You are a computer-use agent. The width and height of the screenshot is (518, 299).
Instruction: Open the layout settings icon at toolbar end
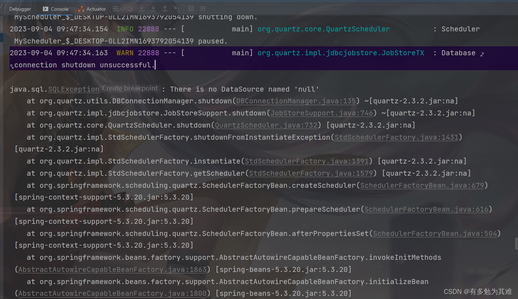(202, 9)
